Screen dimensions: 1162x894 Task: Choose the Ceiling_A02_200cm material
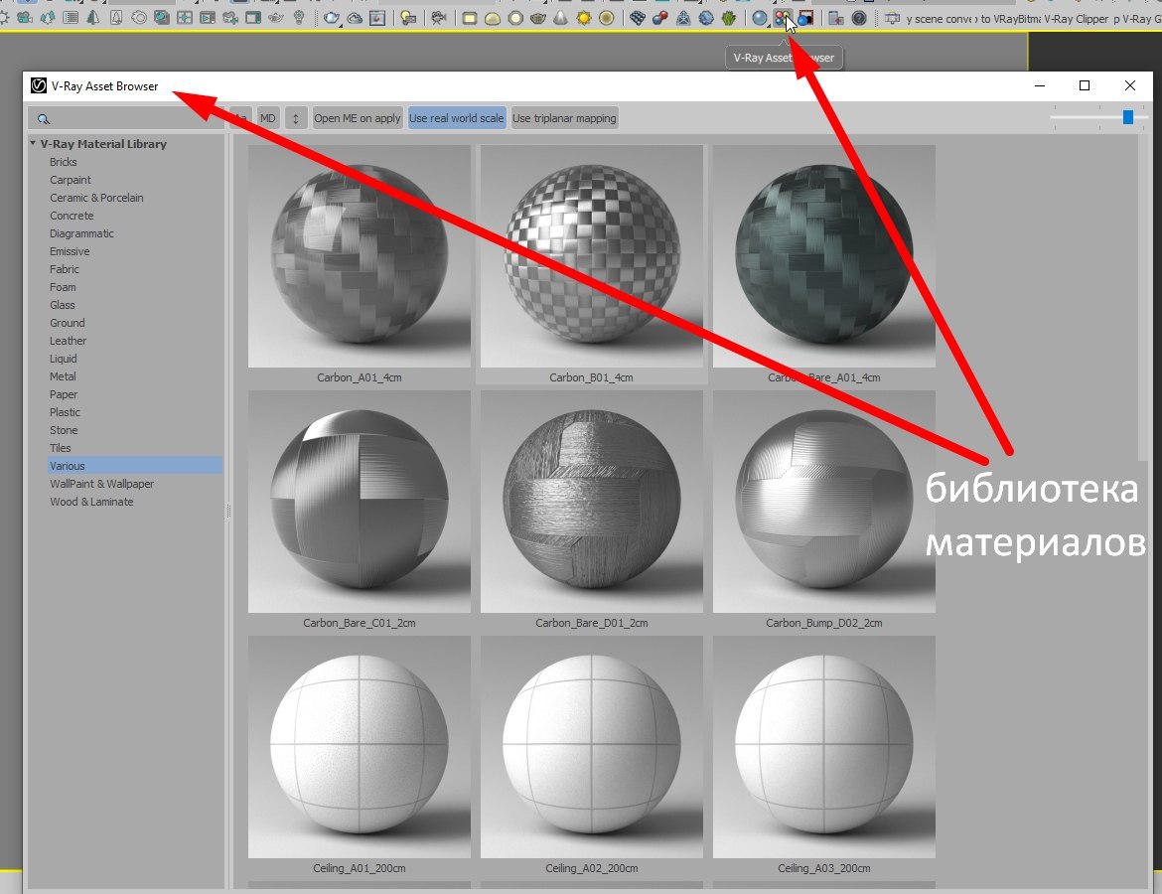click(591, 747)
